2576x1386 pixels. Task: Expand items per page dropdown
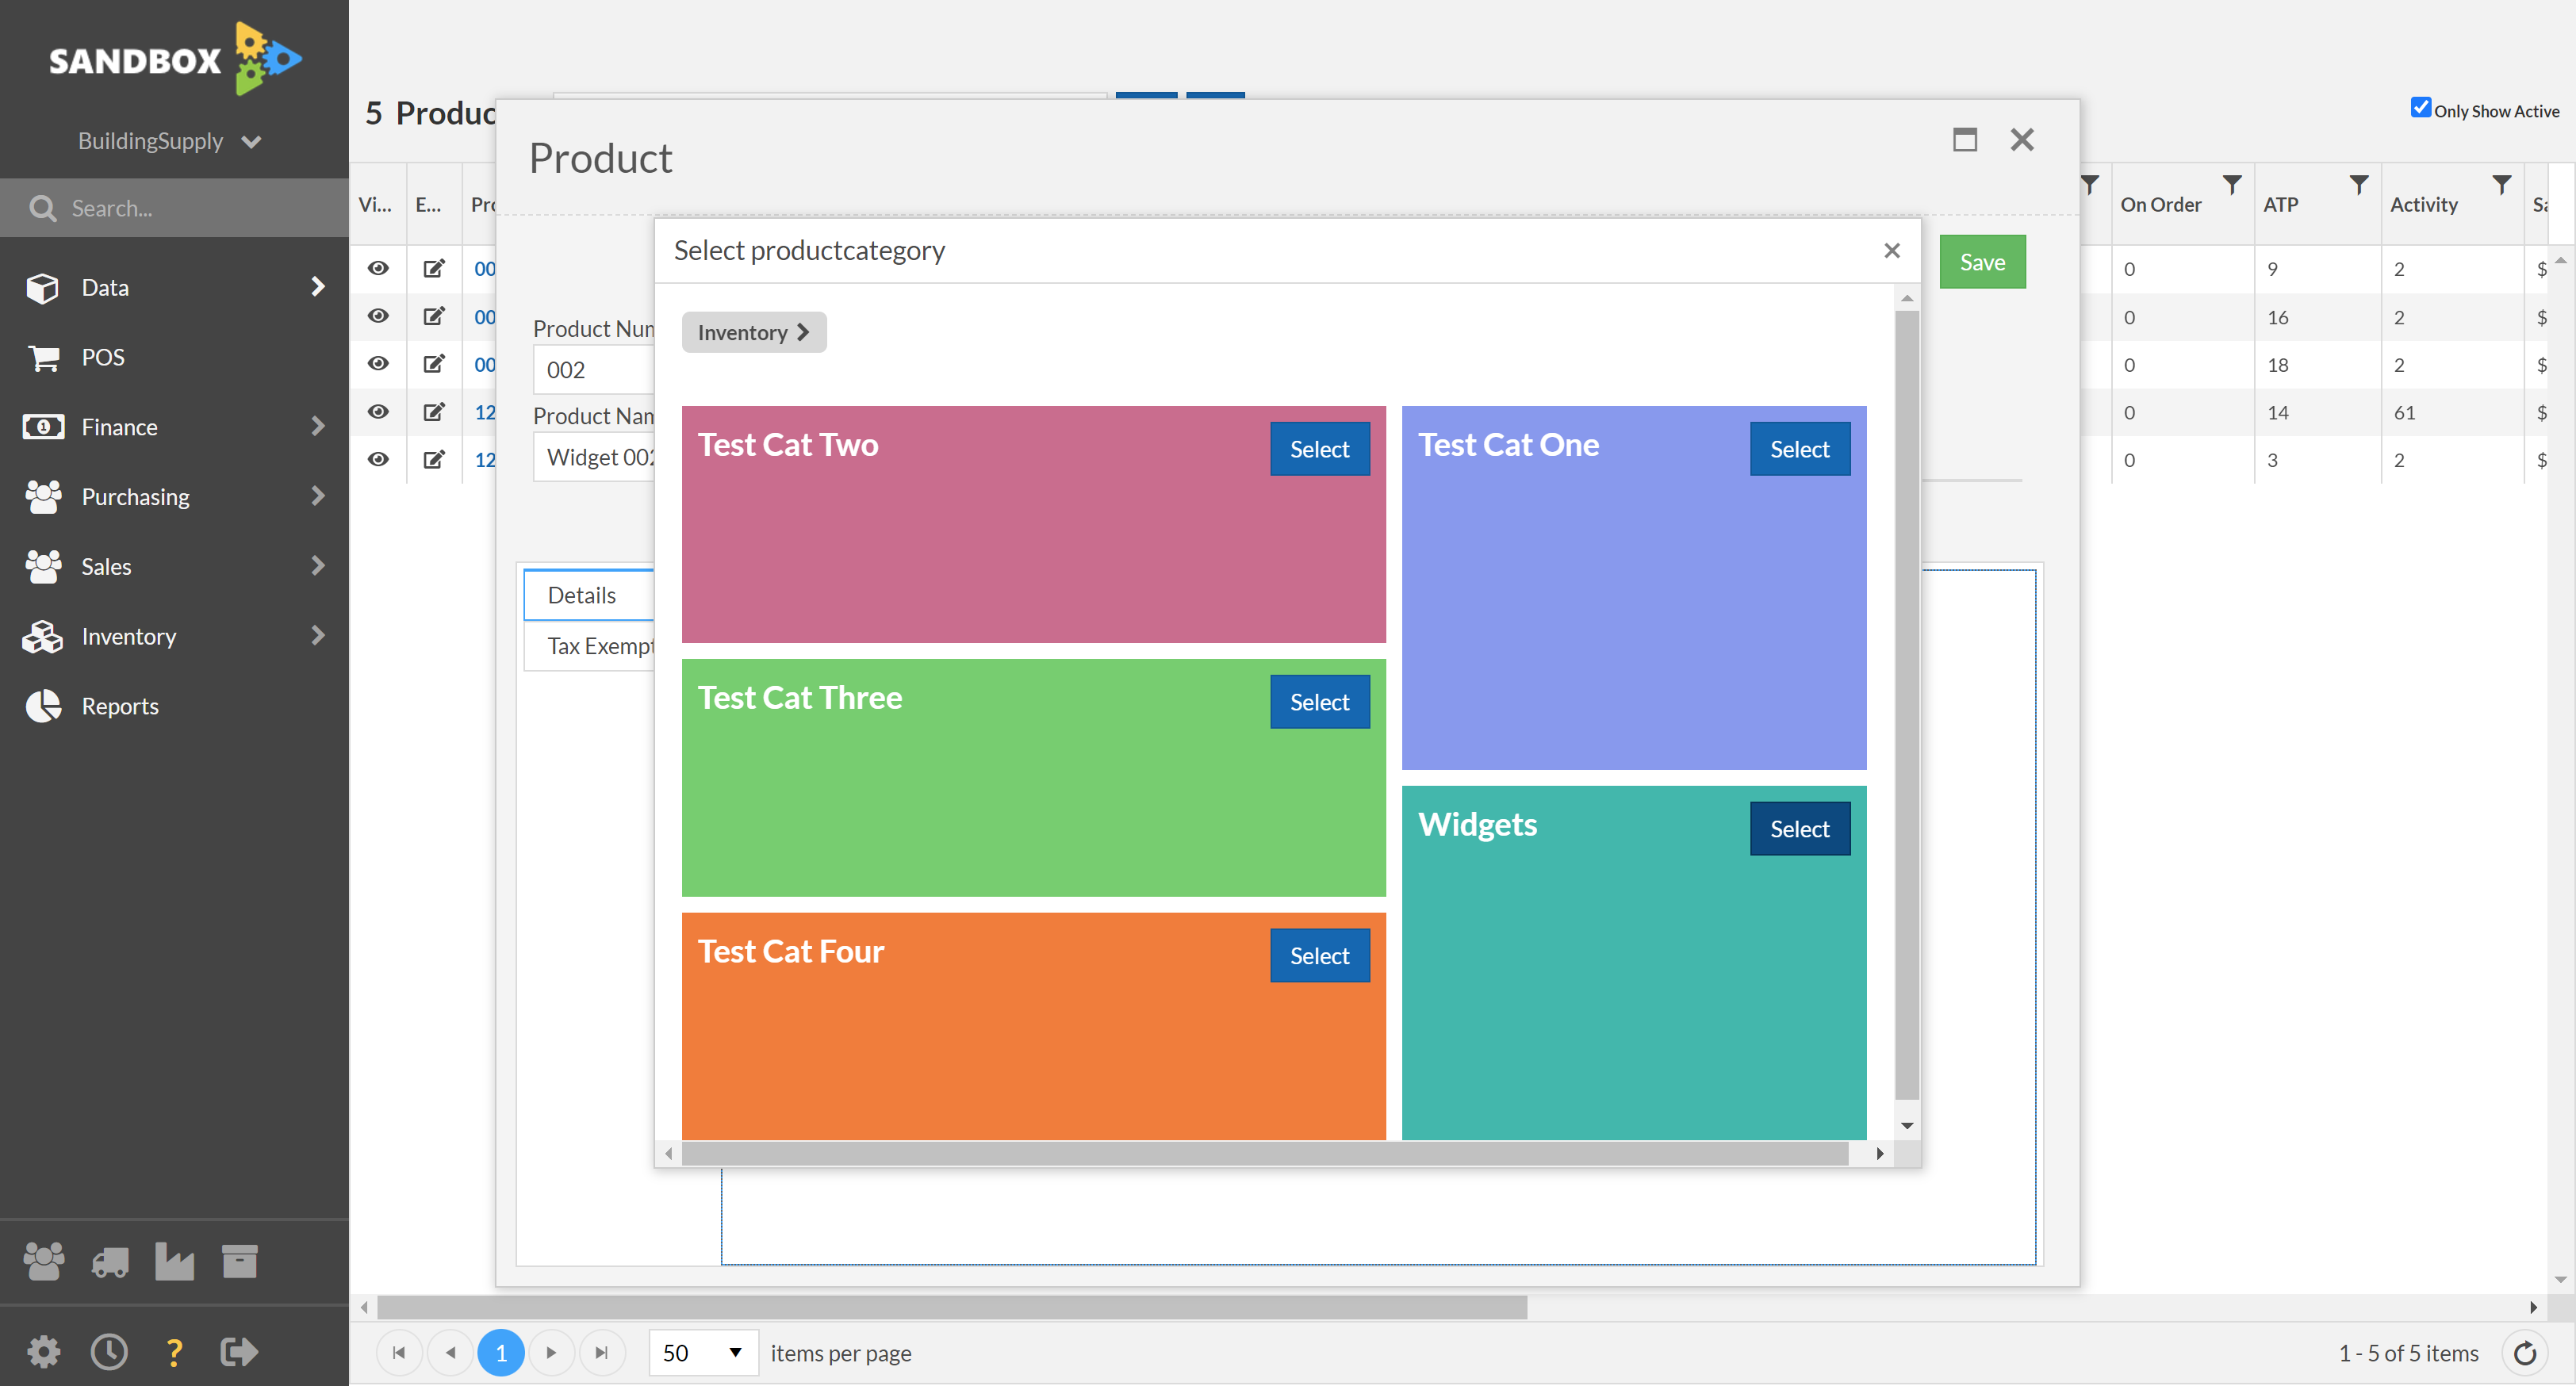(730, 1352)
